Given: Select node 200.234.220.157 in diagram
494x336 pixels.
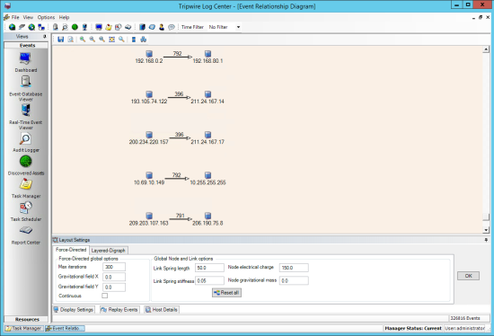Looking at the screenshot, I should 149,138.
